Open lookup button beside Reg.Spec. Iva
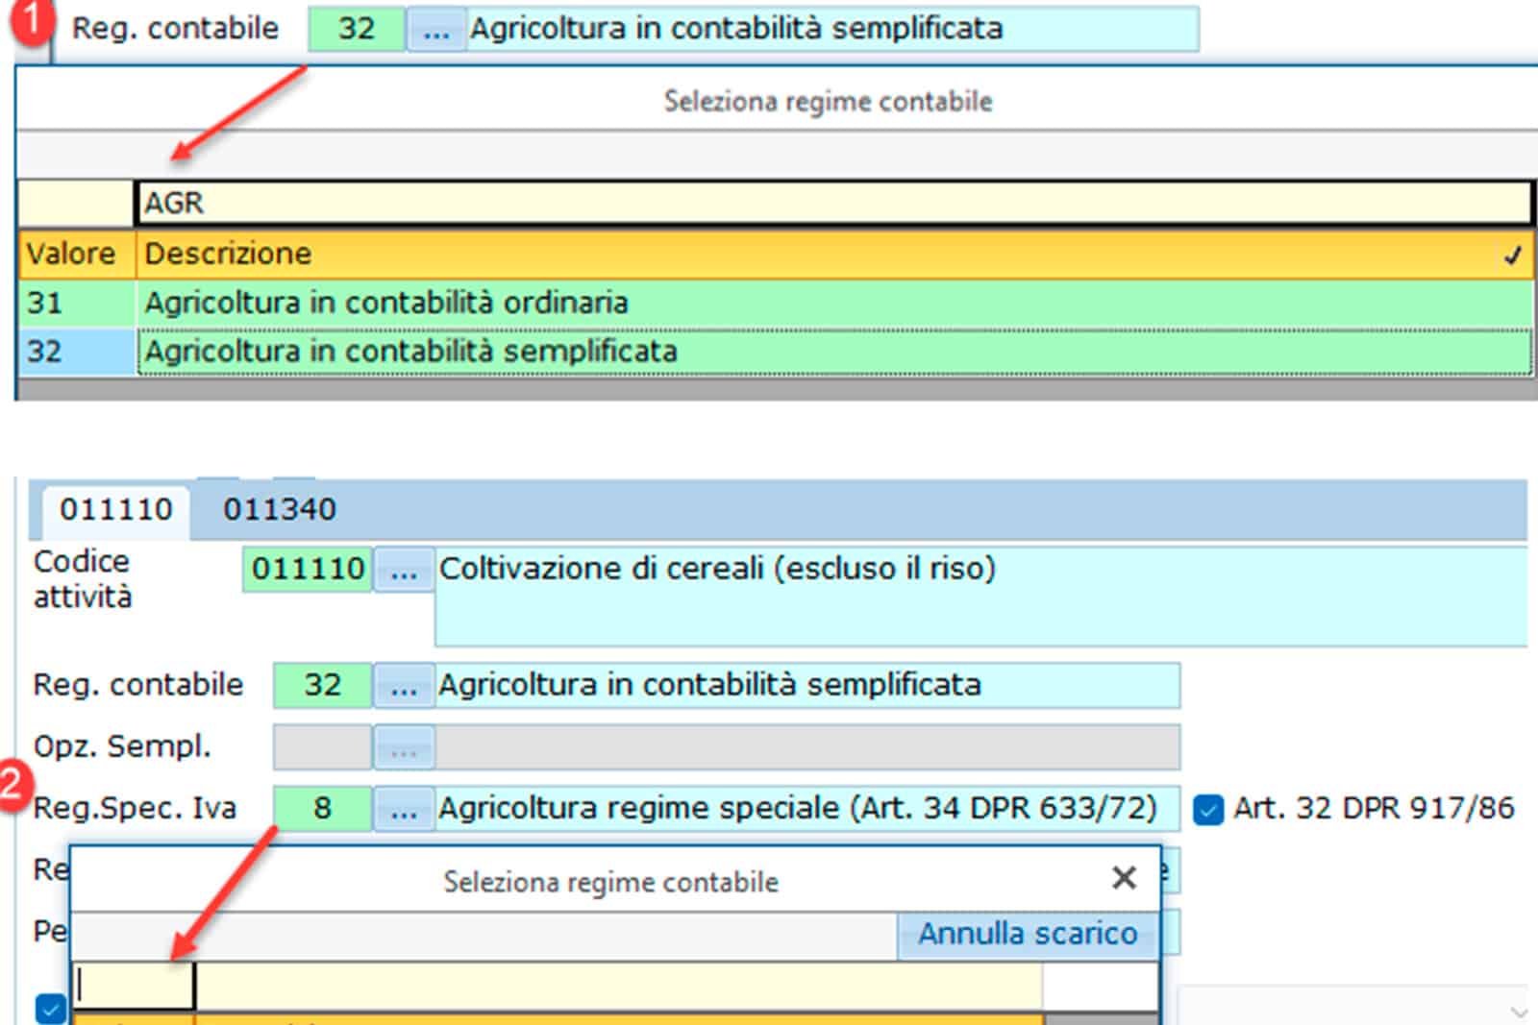Image resolution: width=1538 pixels, height=1025 pixels. (x=404, y=809)
